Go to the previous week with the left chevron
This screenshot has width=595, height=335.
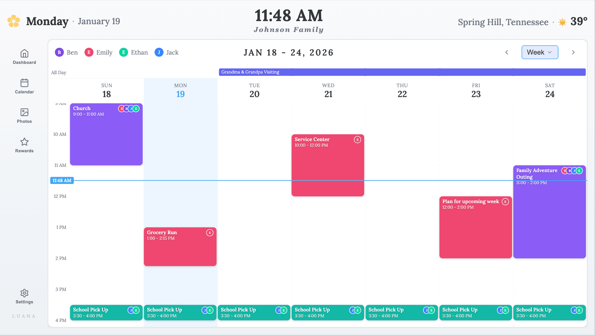[507, 52]
